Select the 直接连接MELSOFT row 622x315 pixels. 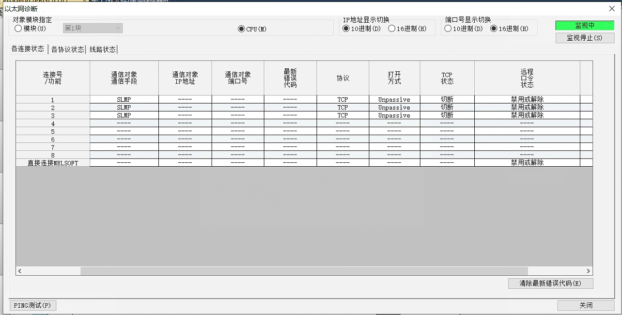53,163
